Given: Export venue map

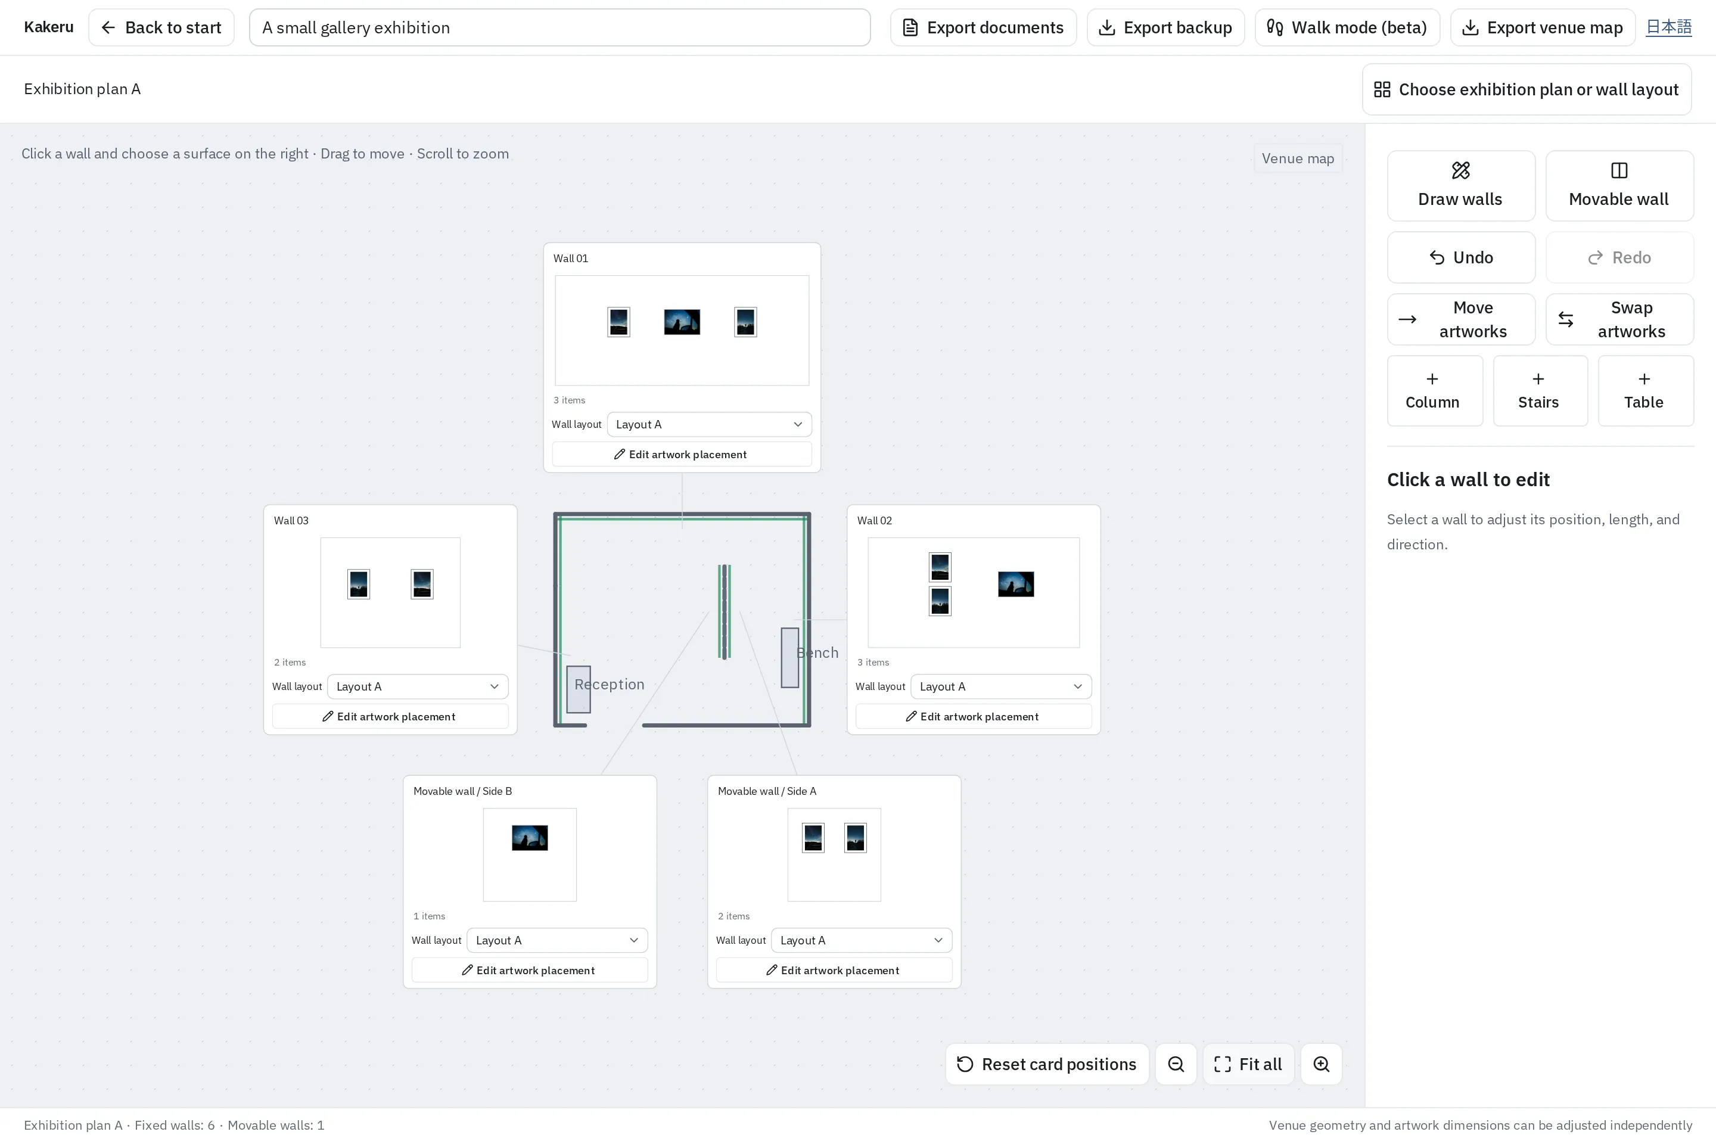Looking at the screenshot, I should (x=1543, y=28).
